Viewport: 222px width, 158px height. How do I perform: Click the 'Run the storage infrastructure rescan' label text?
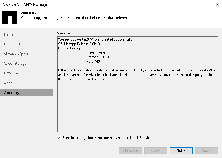click(x=106, y=138)
